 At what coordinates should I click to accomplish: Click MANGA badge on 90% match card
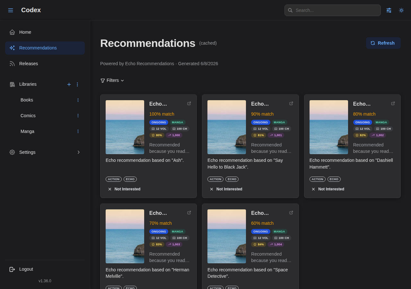click(279, 122)
